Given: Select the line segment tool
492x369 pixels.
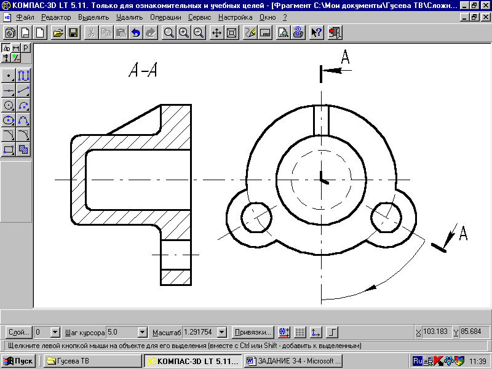Looking at the screenshot, I should (x=23, y=90).
